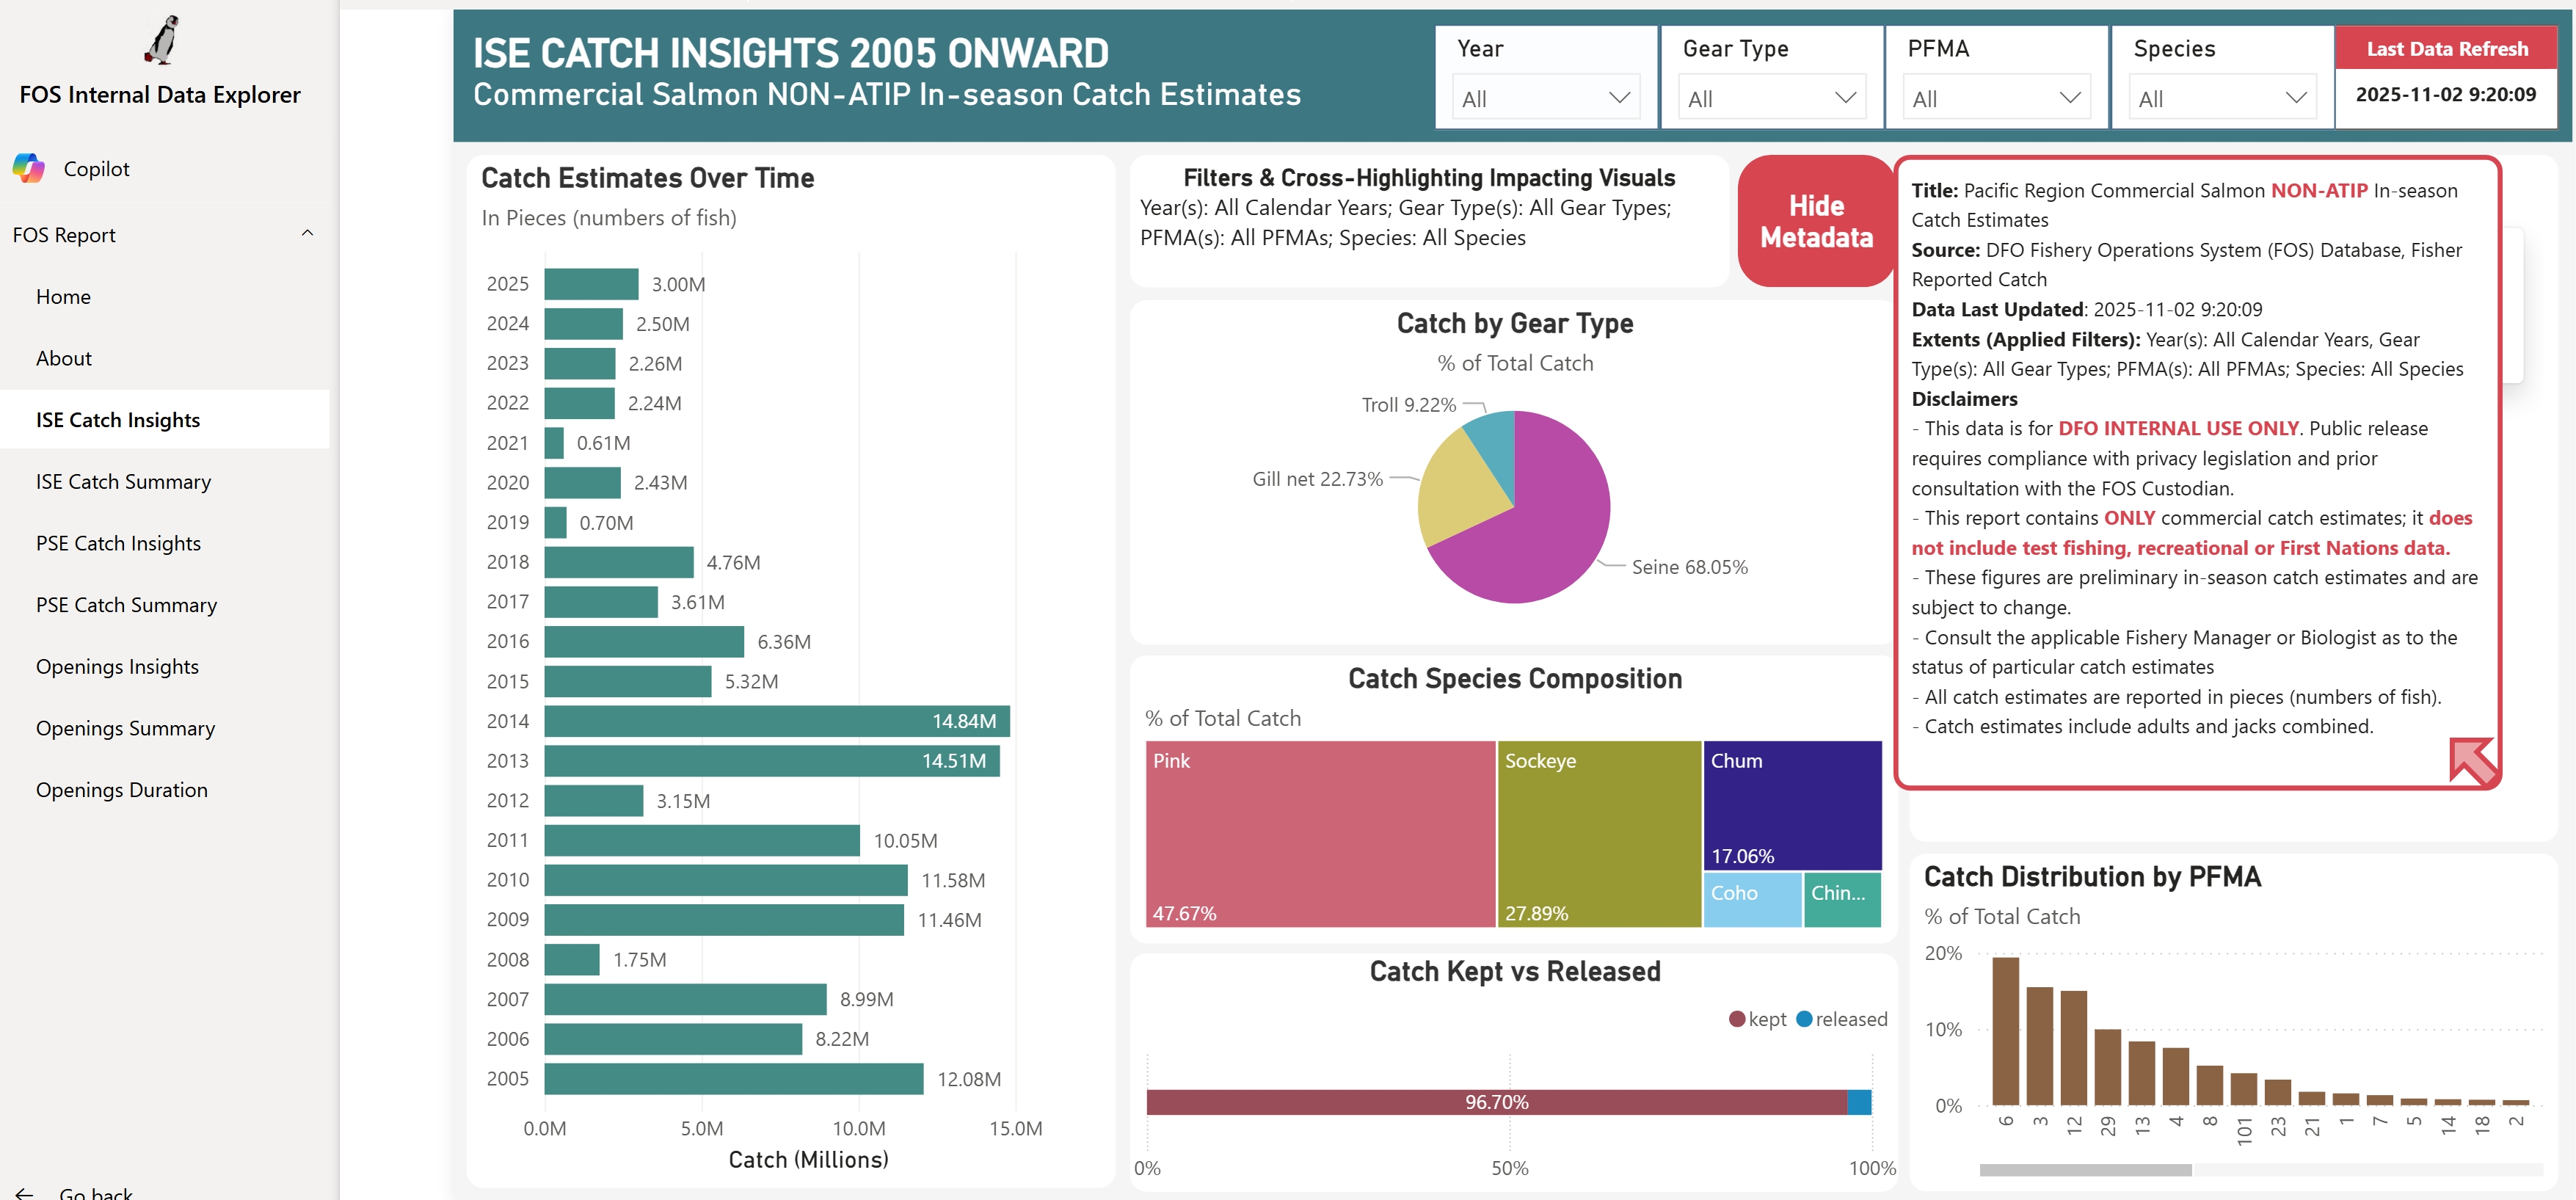Click the Last Data Refresh button
This screenshot has width=2576, height=1200.
[x=2447, y=47]
